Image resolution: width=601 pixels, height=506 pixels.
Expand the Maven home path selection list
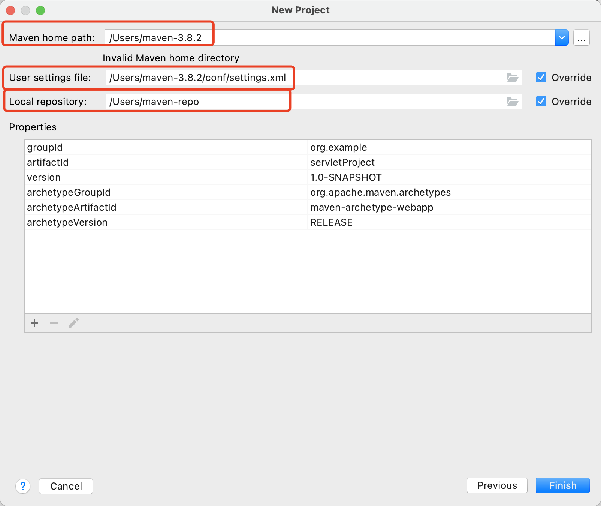coord(561,37)
